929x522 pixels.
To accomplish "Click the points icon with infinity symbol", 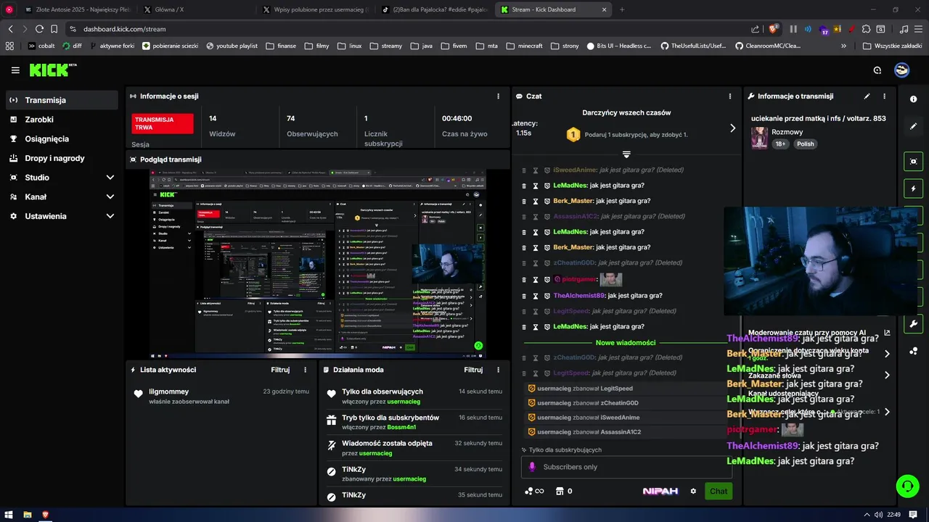I will [534, 491].
